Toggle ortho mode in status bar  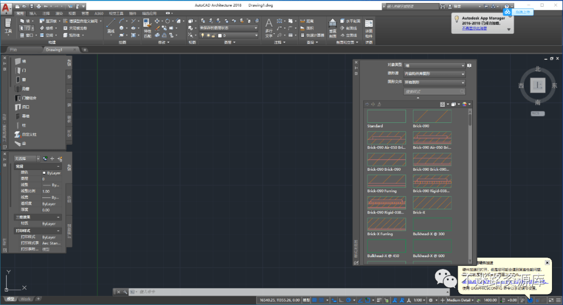point(341,300)
